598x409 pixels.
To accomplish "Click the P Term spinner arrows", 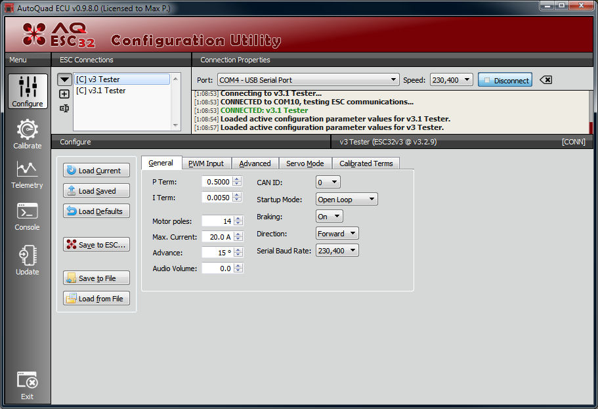I will 237,182.
